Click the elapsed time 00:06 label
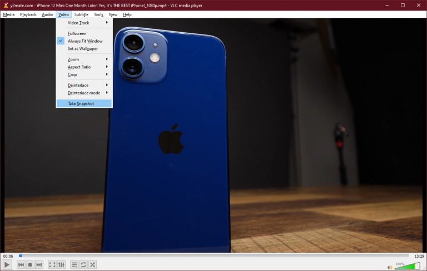Screen dimensions: 427x271 8,256
